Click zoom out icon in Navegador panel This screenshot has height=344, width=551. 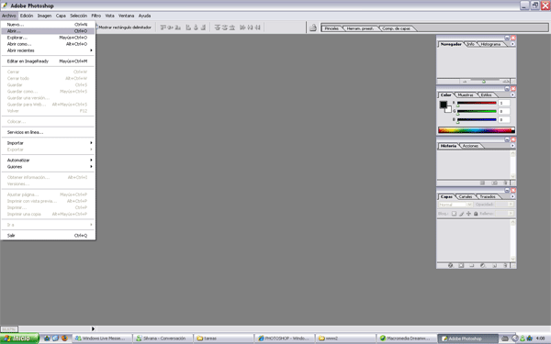(465, 82)
